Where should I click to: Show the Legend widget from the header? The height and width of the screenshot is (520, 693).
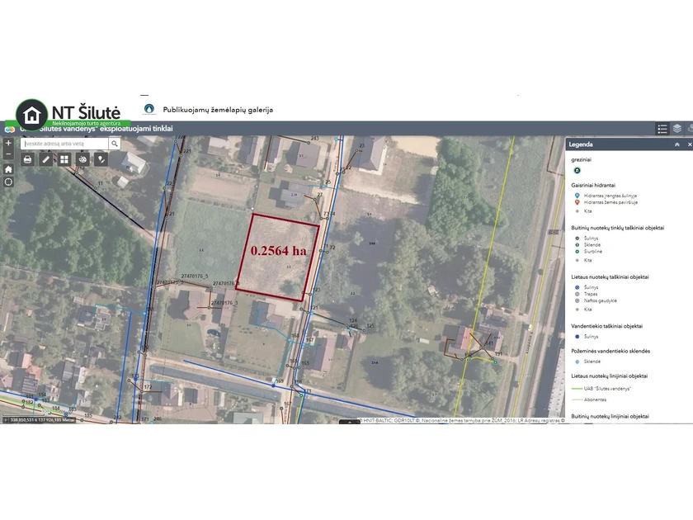click(x=662, y=129)
